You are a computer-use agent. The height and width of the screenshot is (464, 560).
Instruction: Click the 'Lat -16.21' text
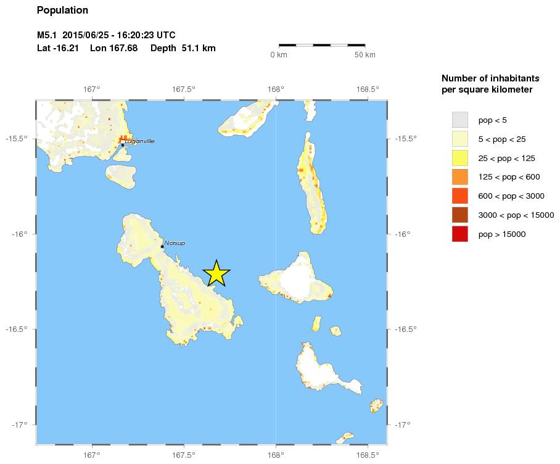(x=58, y=48)
